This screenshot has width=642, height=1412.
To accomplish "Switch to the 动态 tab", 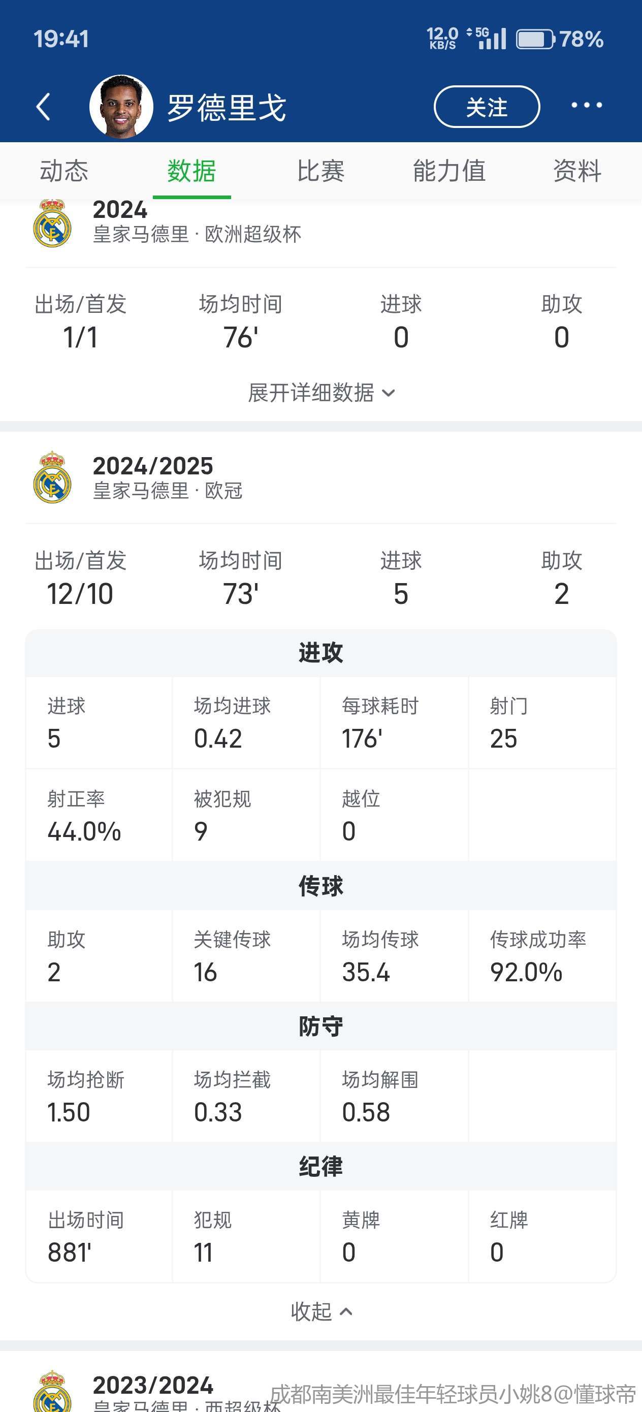I will (64, 171).
